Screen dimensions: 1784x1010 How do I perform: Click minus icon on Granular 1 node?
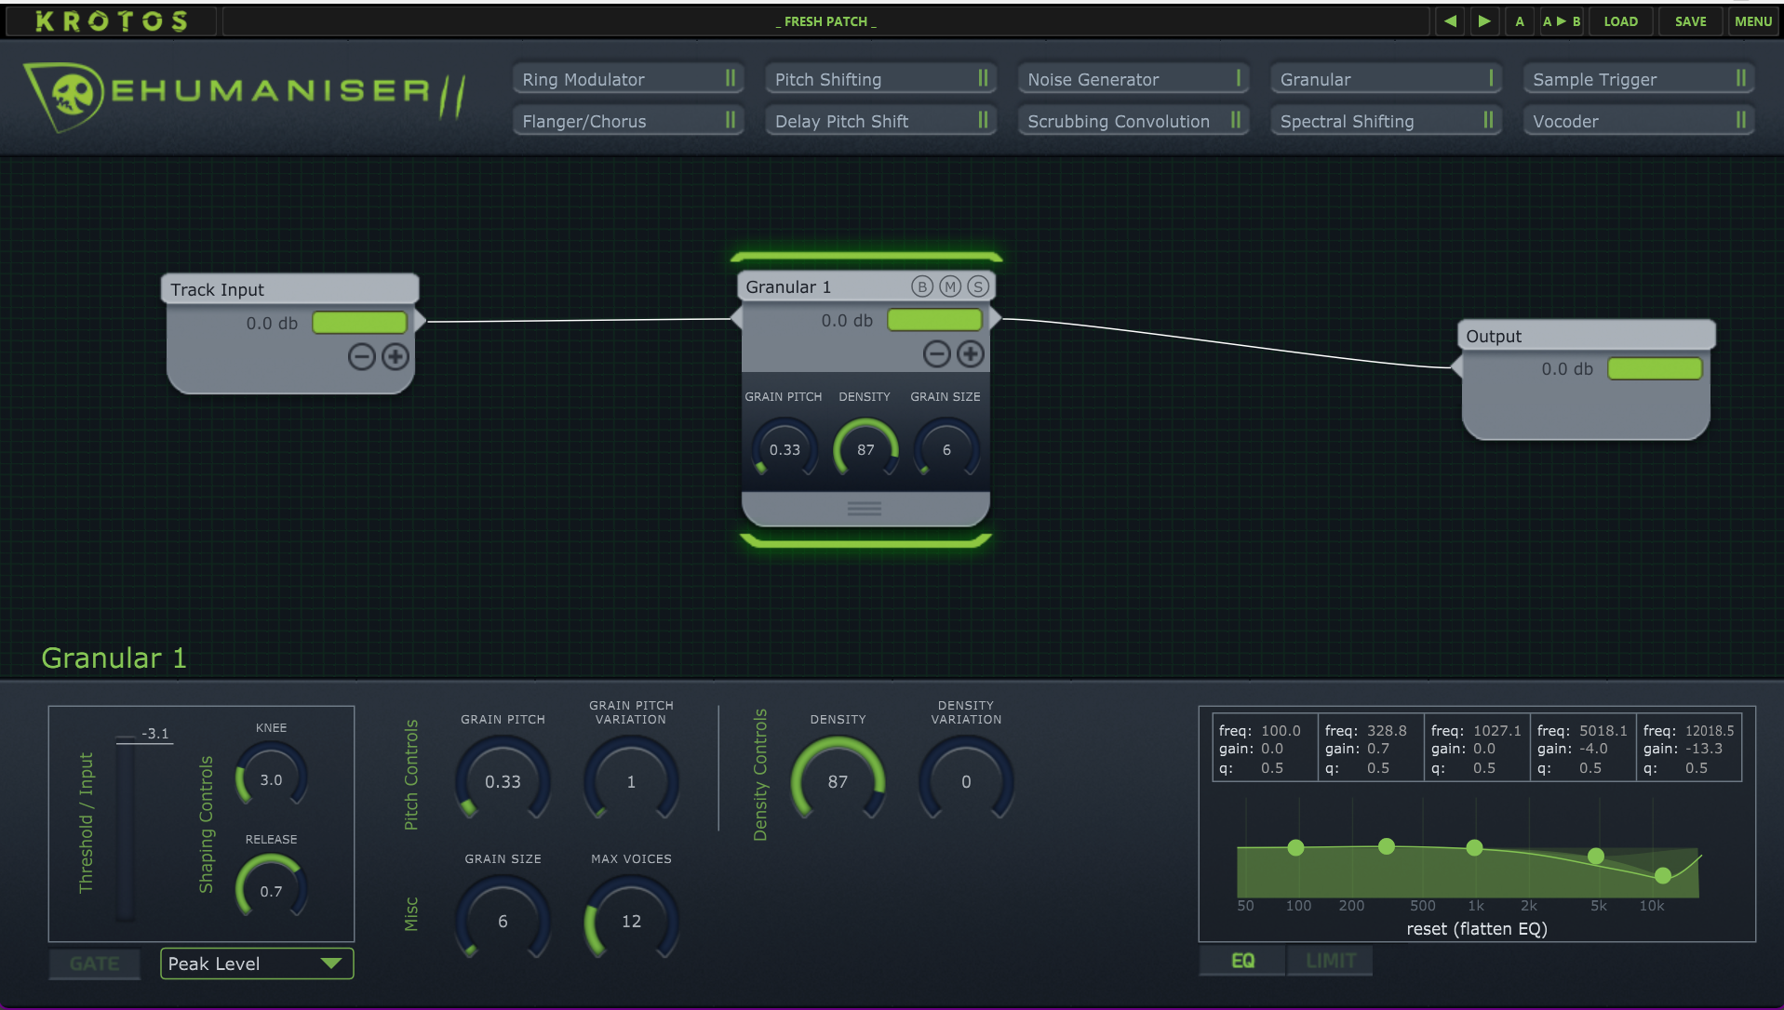(x=937, y=353)
